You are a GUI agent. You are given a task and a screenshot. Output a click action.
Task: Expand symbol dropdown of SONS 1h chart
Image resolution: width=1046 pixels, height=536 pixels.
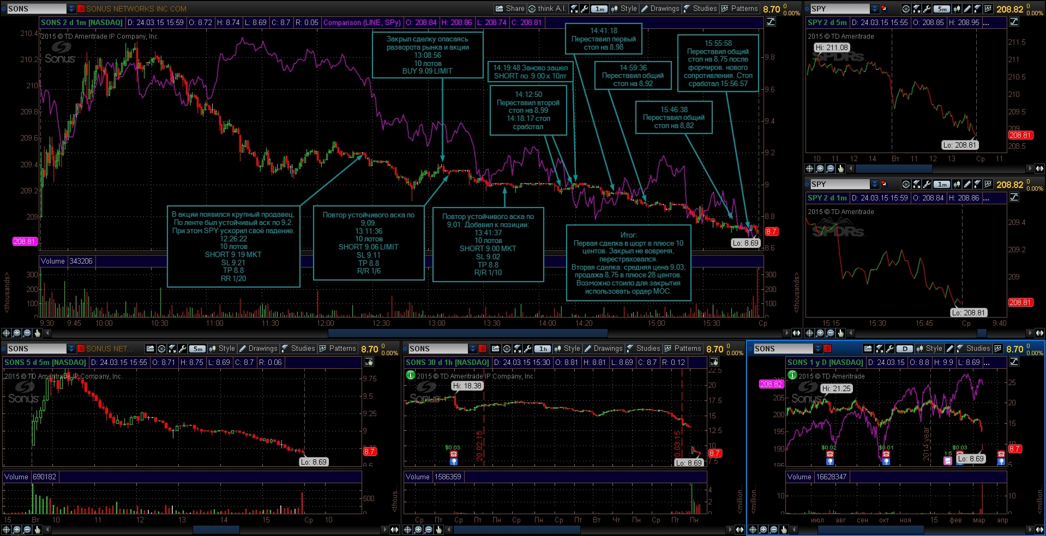tap(472, 349)
